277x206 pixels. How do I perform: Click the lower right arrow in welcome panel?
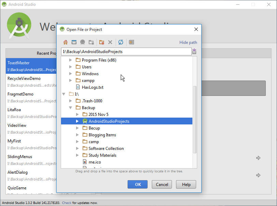click(258, 175)
